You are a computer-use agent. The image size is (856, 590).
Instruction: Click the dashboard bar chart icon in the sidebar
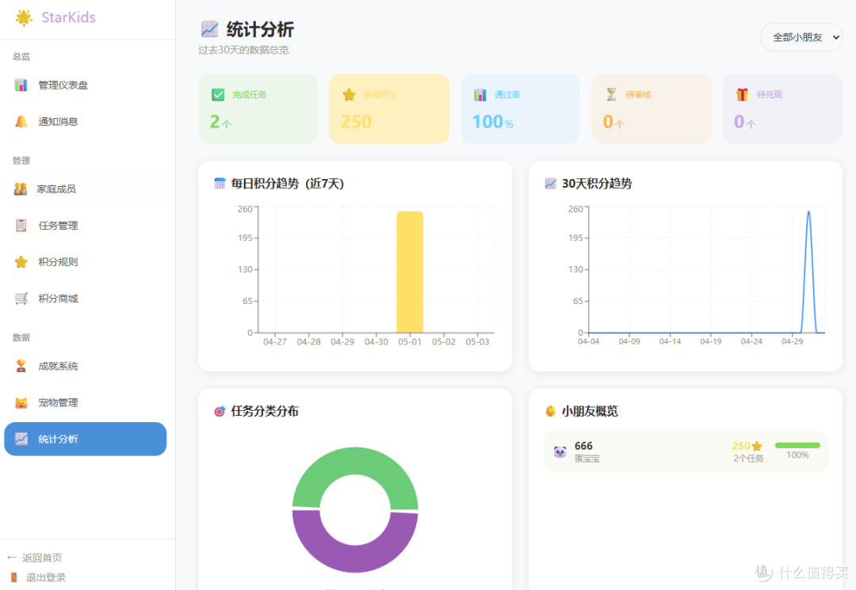point(21,85)
